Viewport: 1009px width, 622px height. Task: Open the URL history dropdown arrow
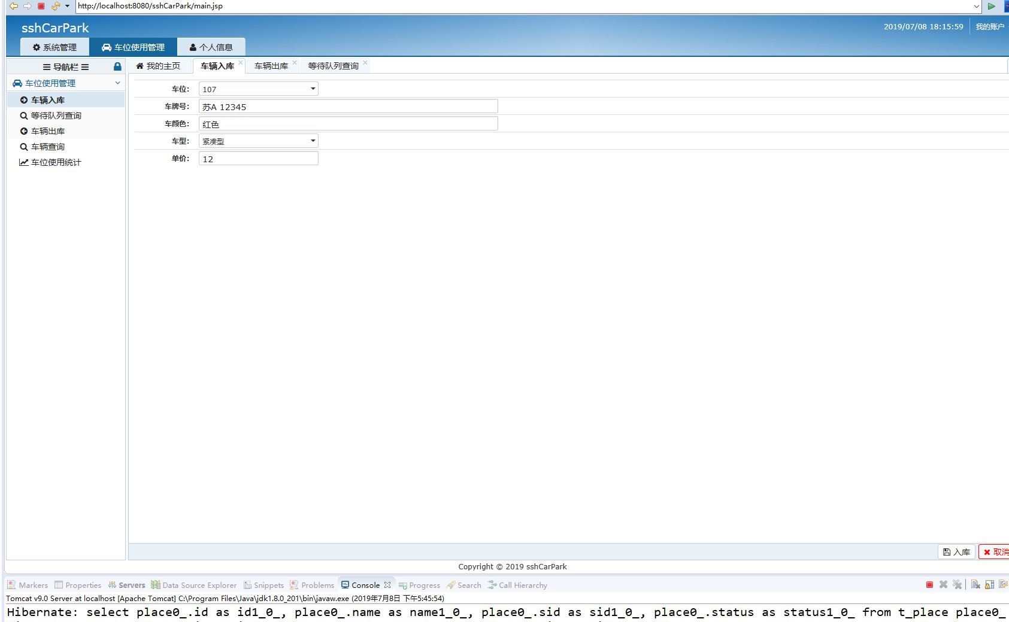pos(977,6)
